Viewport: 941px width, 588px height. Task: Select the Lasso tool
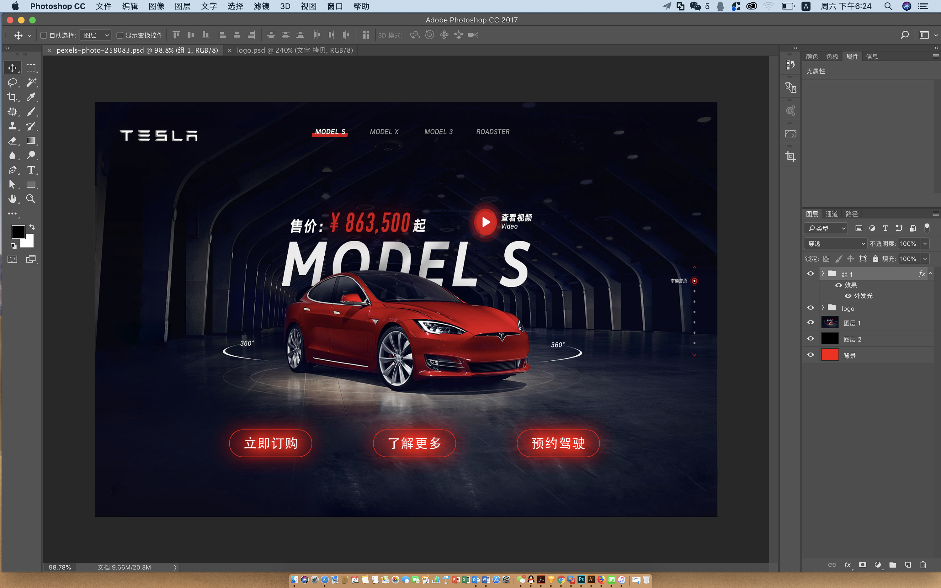click(13, 82)
